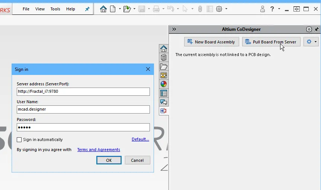
Task: Expand the Open file dropdown arrow
Action: (134, 9)
